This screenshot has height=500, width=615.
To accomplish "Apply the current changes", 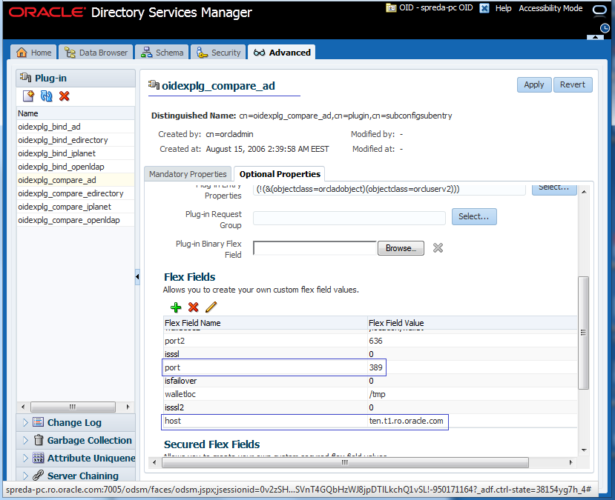I will [x=533, y=84].
